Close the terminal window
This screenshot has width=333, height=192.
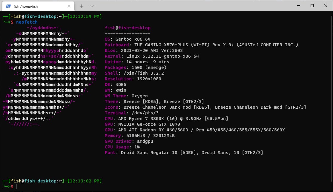click(x=326, y=5)
